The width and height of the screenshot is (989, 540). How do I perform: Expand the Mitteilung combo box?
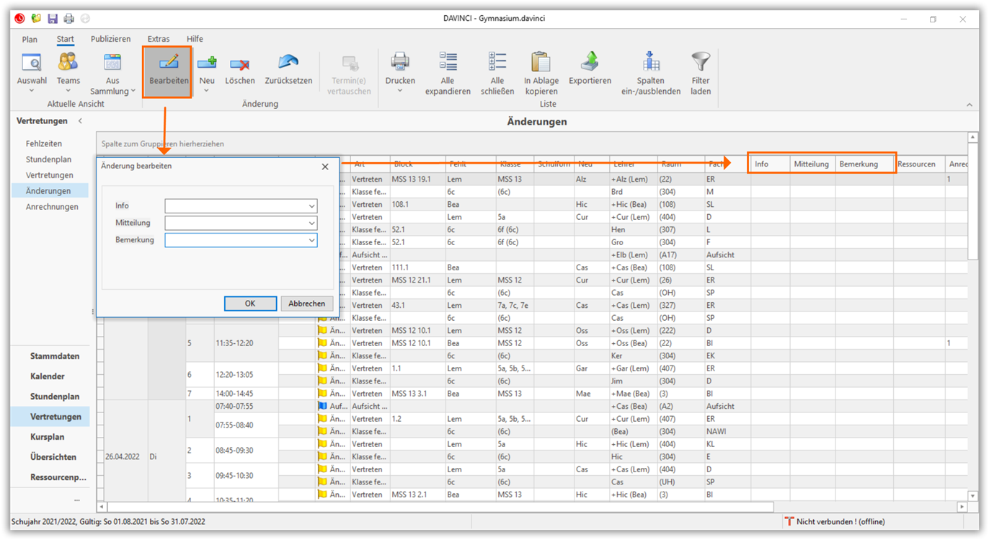311,223
